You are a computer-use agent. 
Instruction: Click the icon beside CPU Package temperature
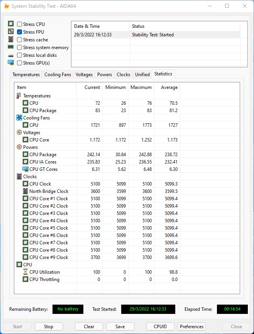tap(25, 110)
